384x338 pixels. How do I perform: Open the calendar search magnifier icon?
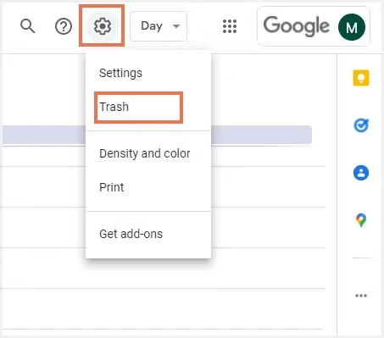pyautogui.click(x=27, y=26)
